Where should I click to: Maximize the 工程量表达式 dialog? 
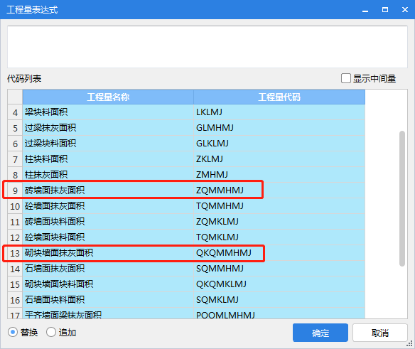point(385,10)
